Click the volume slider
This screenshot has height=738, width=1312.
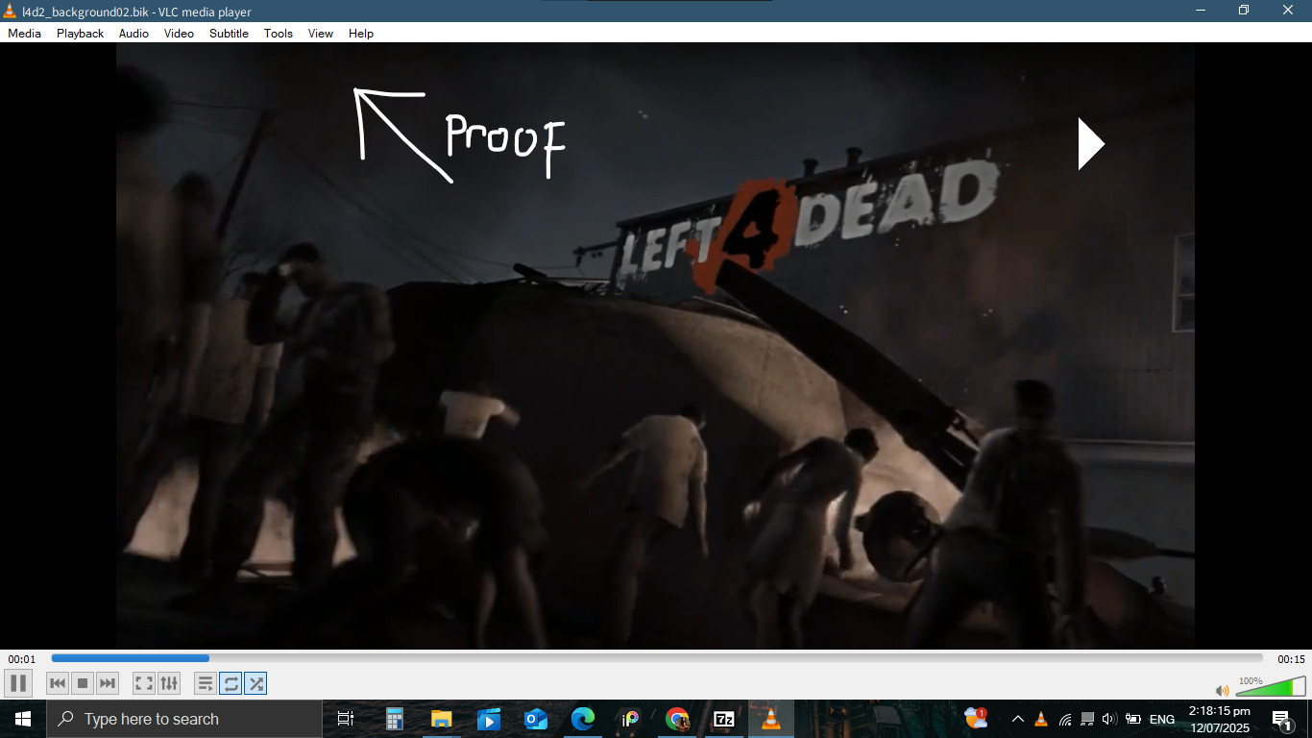[1268, 687]
